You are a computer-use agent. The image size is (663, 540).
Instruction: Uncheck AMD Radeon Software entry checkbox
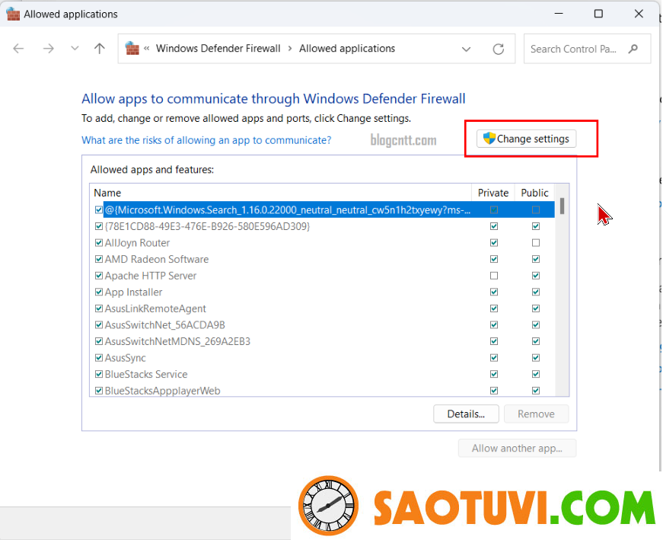tap(99, 259)
